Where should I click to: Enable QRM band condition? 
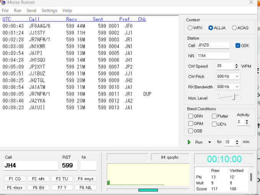(190, 123)
